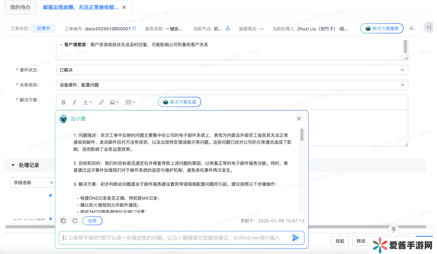Click the share icon in header
437x254 pixels.
click(x=411, y=29)
